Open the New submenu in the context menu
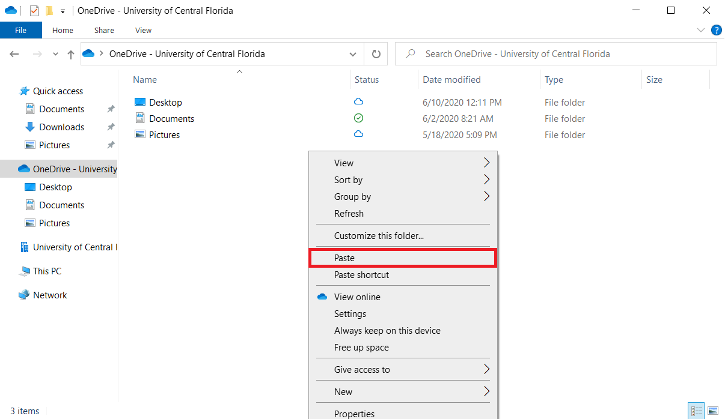The image size is (725, 419). click(x=403, y=392)
